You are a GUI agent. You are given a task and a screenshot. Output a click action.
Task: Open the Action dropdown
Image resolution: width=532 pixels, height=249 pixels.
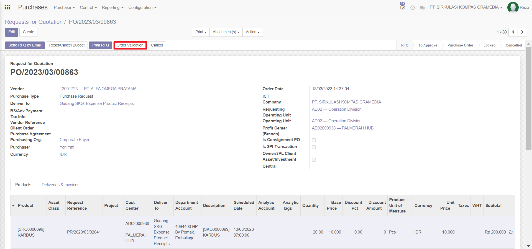tap(253, 32)
